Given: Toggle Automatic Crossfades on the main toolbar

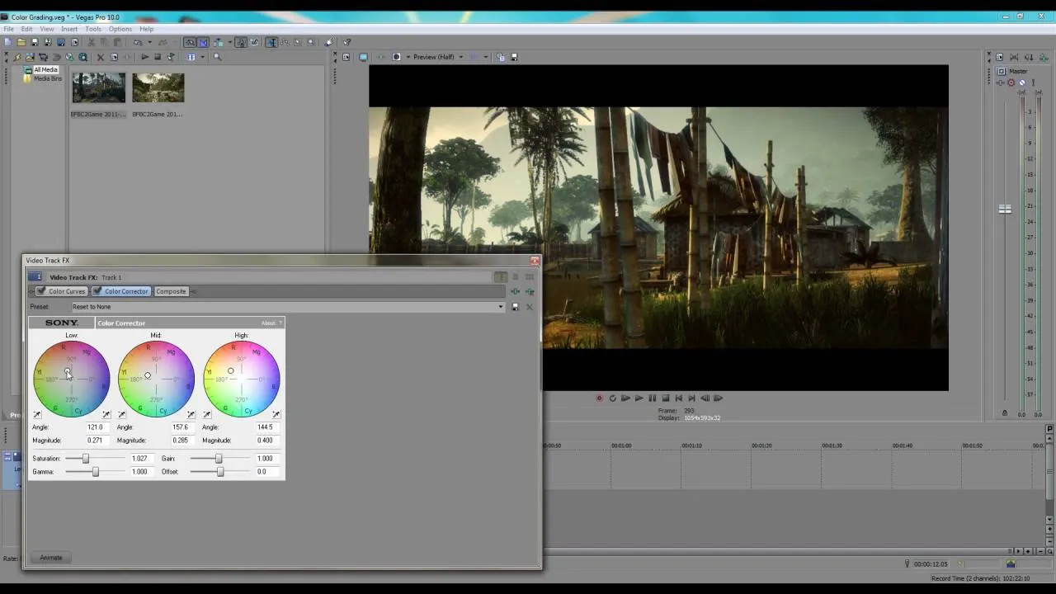Looking at the screenshot, I should pos(204,42).
